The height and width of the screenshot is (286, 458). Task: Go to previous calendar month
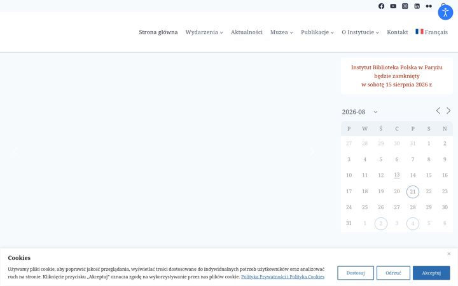coord(438,111)
